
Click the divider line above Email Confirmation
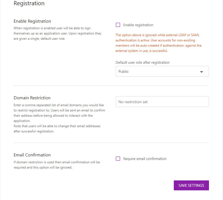coord(111,143)
